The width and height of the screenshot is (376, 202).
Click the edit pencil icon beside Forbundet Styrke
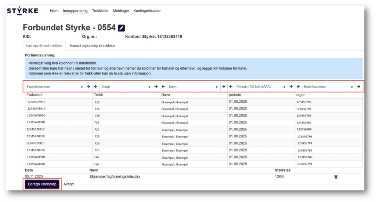(x=122, y=28)
